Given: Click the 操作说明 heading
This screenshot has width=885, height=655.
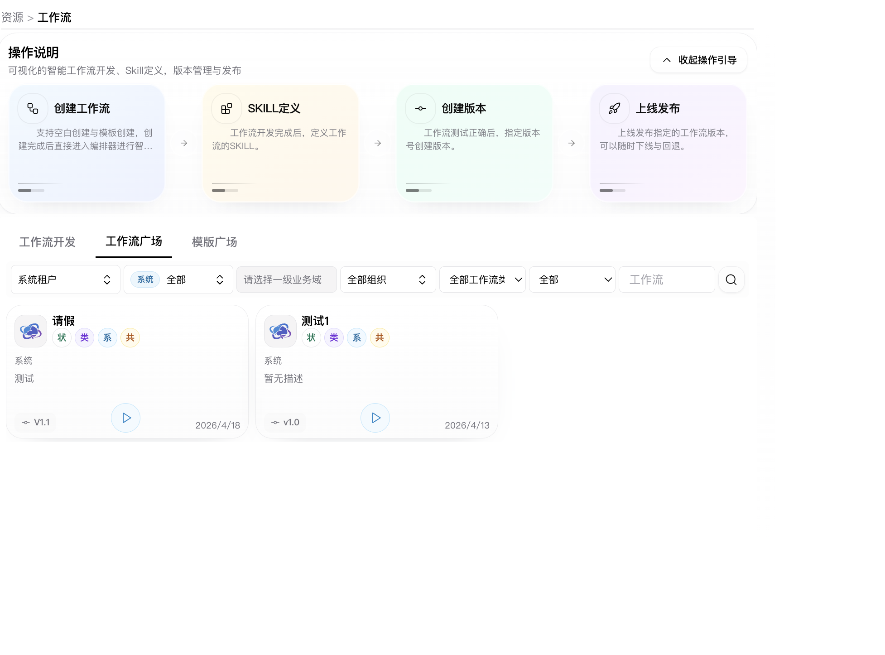Looking at the screenshot, I should [x=34, y=53].
